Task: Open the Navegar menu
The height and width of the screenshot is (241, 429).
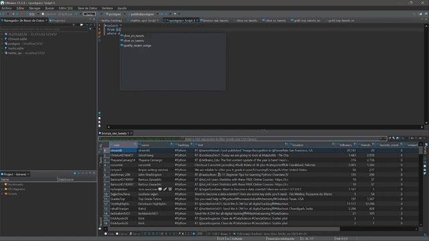Action: point(35,8)
